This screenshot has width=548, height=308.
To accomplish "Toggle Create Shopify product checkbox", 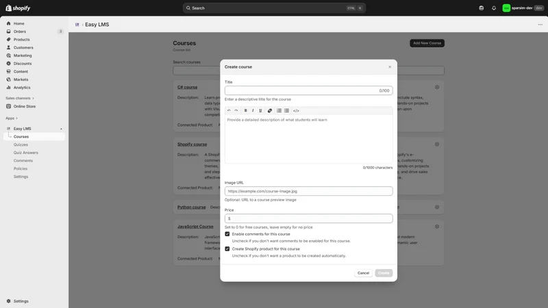I will point(227,249).
